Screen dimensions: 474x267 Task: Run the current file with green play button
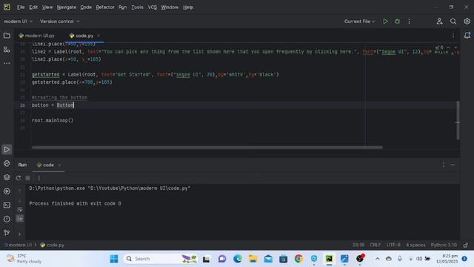[385, 22]
